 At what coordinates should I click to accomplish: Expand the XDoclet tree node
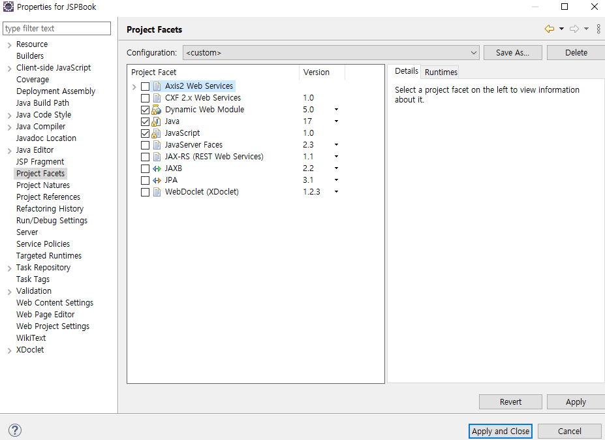[9, 351]
